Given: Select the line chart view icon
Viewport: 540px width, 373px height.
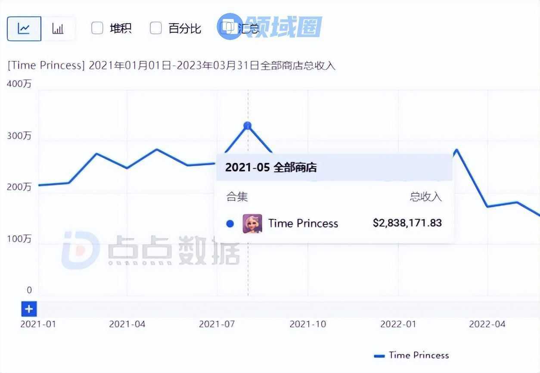Looking at the screenshot, I should pos(24,29).
